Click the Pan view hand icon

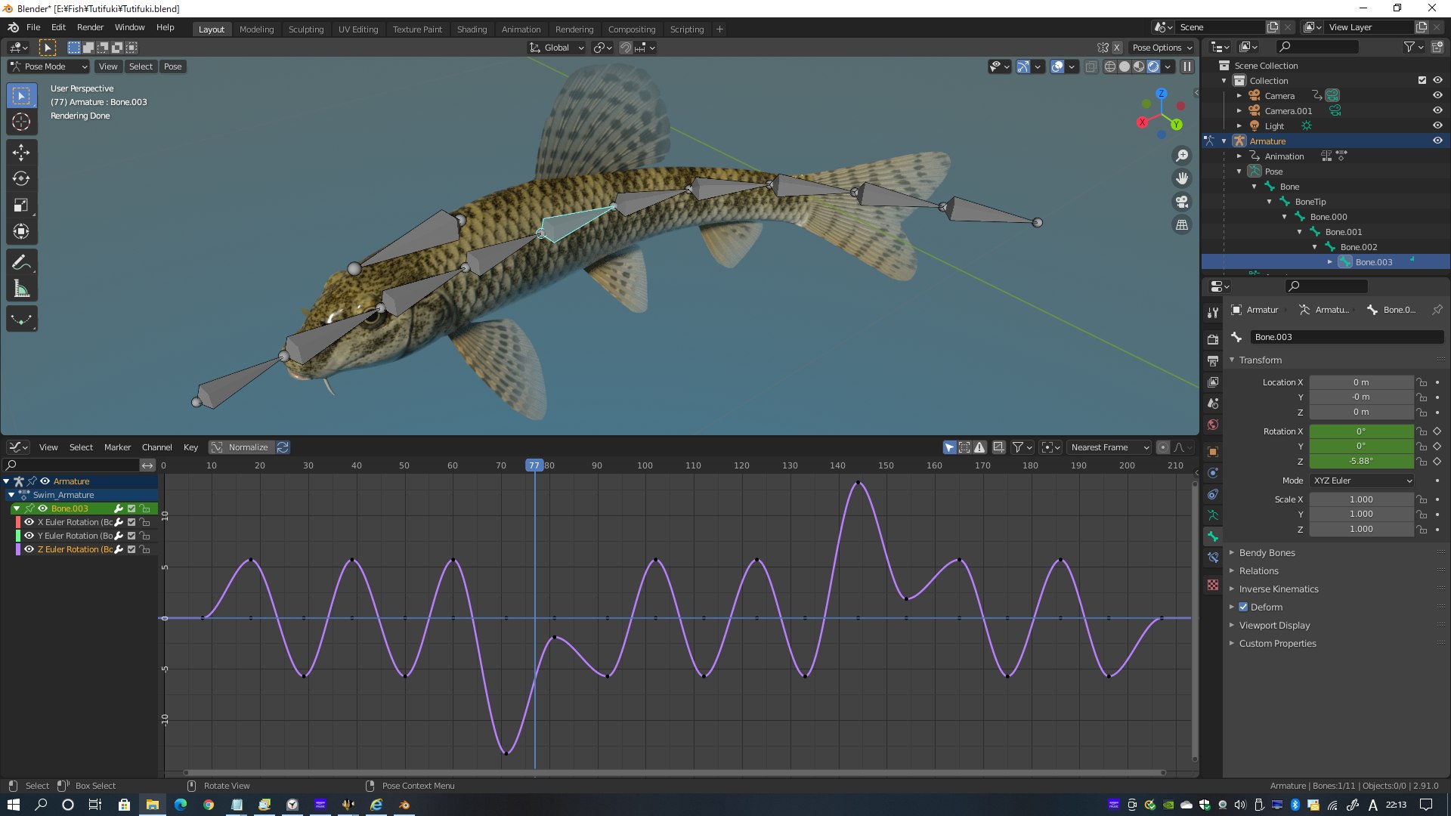tap(1182, 179)
